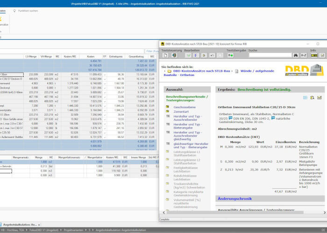The image size is (327, 233).
Task: Click the yellow folder icon in breadcrumb
Action: click(170, 71)
